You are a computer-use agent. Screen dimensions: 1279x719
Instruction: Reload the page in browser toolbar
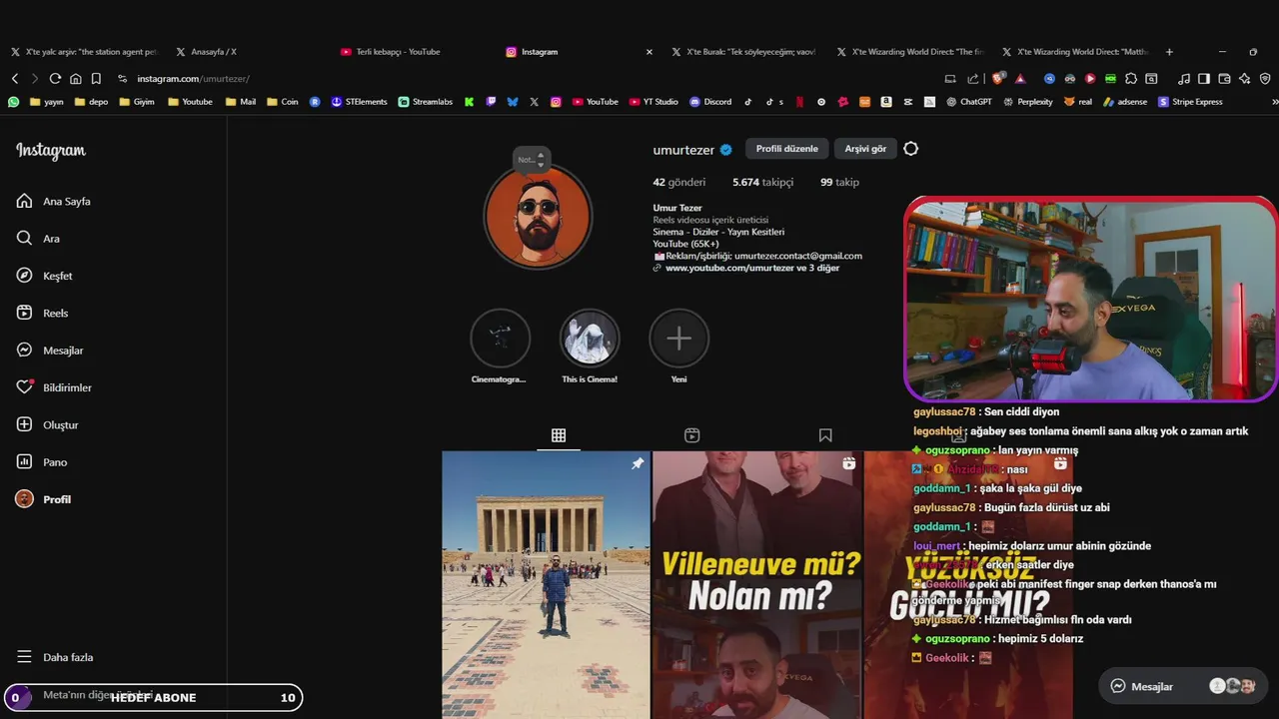(55, 78)
